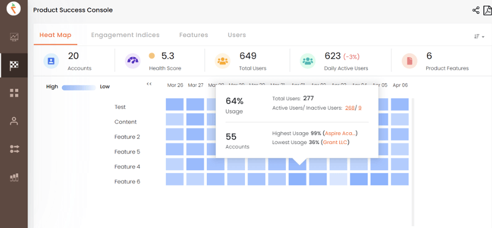
Task: Open the user profile sidebar icon
Action: pyautogui.click(x=14, y=121)
